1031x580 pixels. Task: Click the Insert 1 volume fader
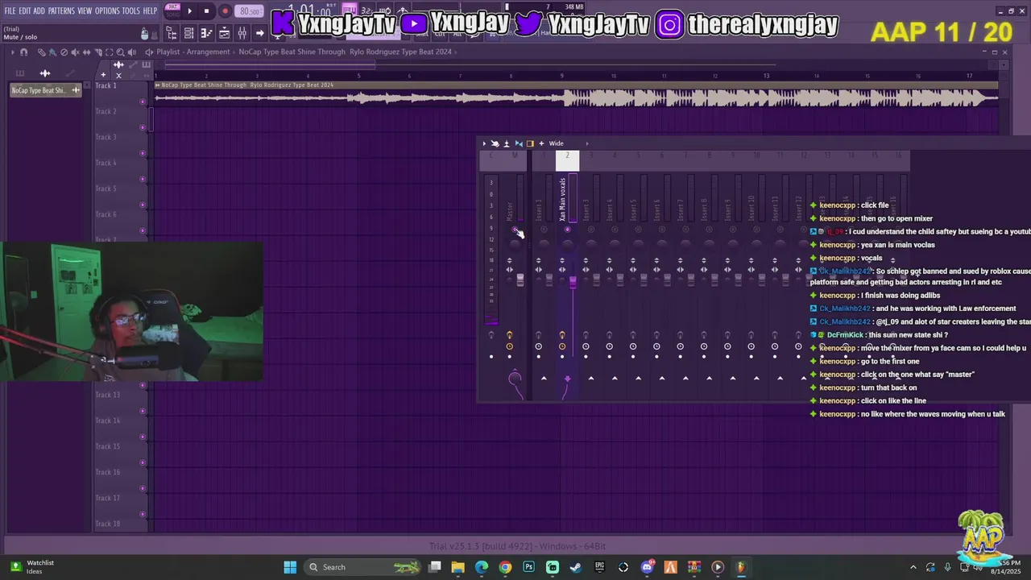point(549,280)
